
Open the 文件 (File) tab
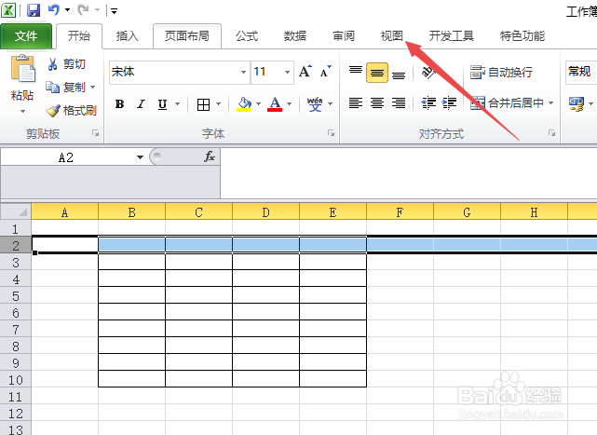coord(26,36)
